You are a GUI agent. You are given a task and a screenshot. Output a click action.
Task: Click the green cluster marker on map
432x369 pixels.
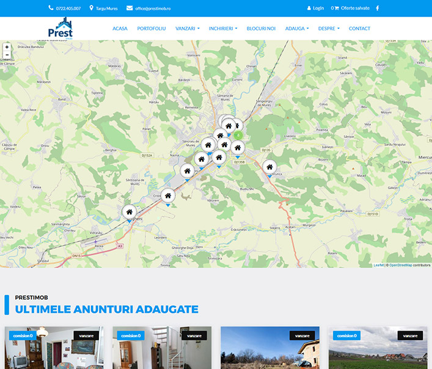238,136
